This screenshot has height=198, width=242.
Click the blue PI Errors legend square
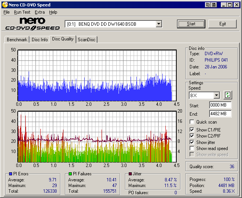[10, 174]
